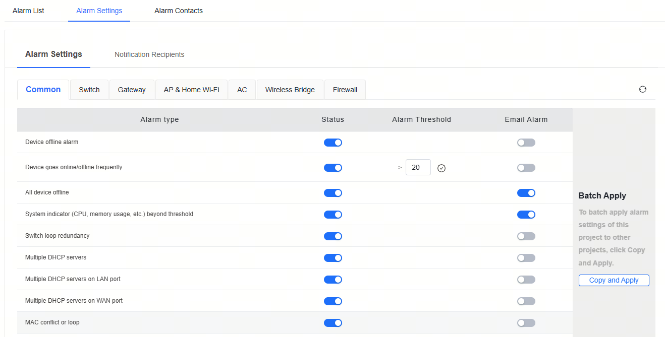Screen dimensions: 665x337
Task: Turn off System indicator email alarm
Action: (x=526, y=215)
